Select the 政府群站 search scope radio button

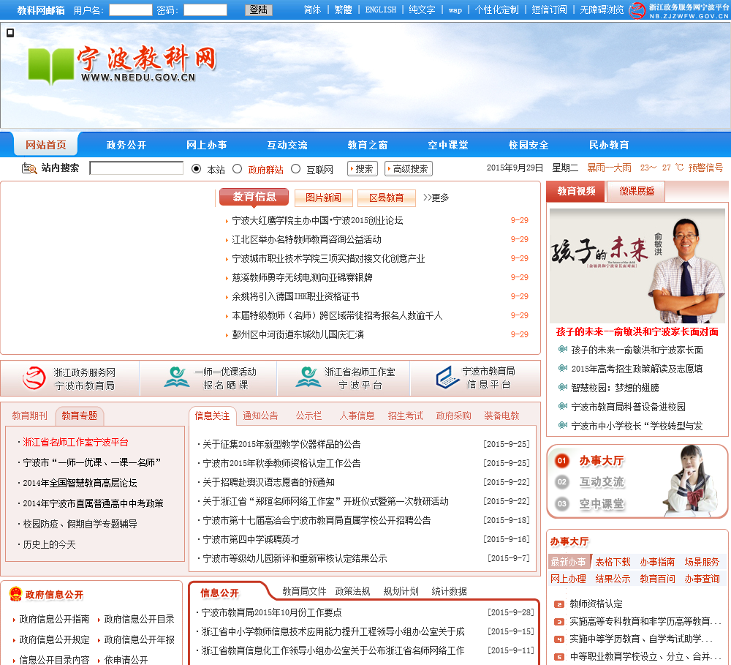click(x=238, y=168)
